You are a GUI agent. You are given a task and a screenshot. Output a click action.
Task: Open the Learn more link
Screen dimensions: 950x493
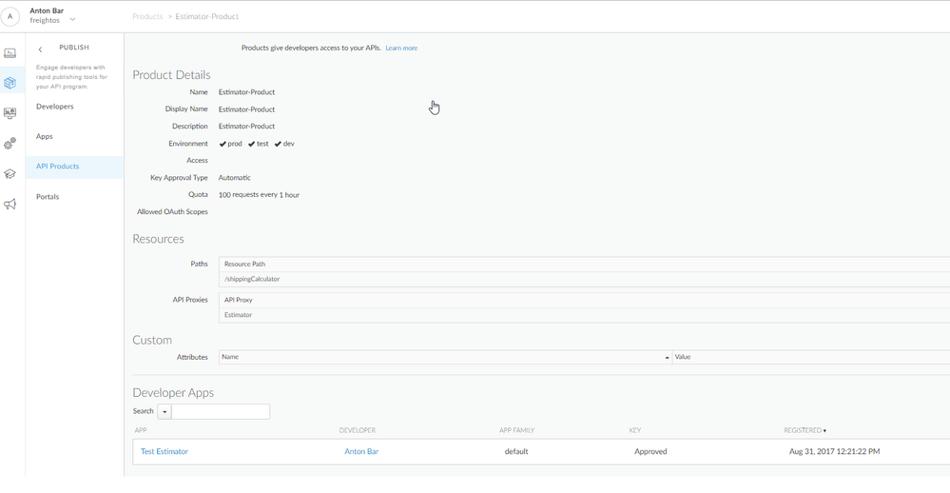tap(401, 48)
